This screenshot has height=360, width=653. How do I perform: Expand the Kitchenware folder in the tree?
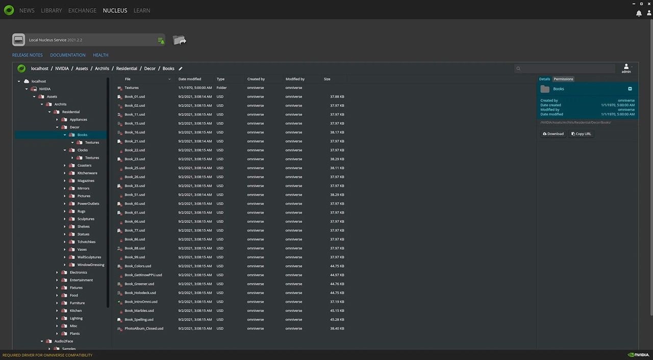(65, 173)
